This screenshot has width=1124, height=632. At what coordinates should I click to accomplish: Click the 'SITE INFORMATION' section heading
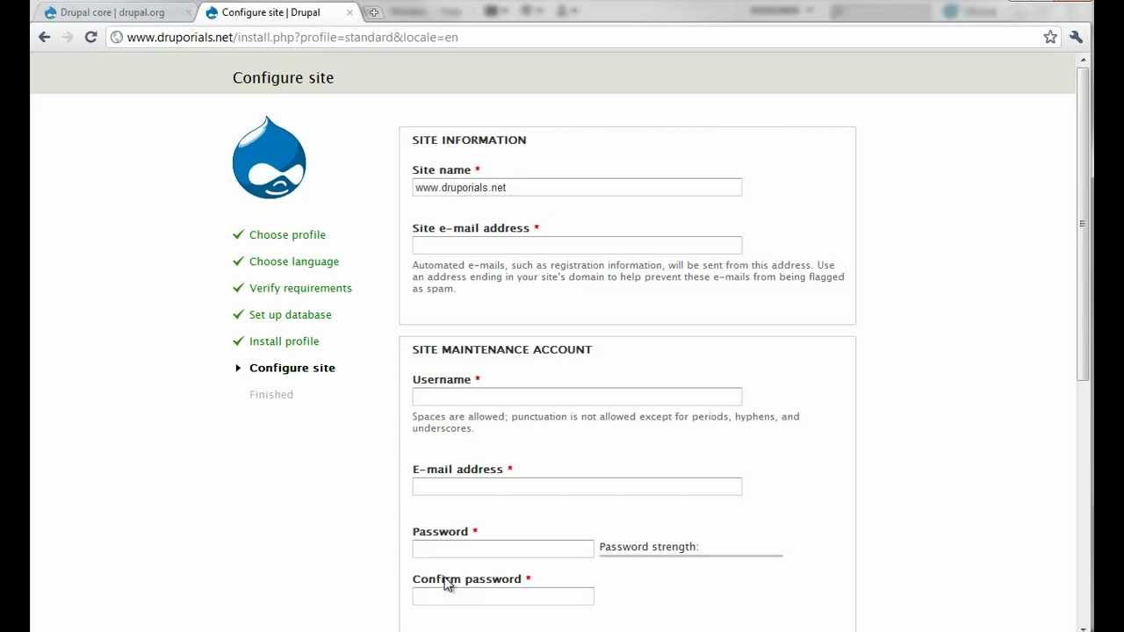click(469, 140)
